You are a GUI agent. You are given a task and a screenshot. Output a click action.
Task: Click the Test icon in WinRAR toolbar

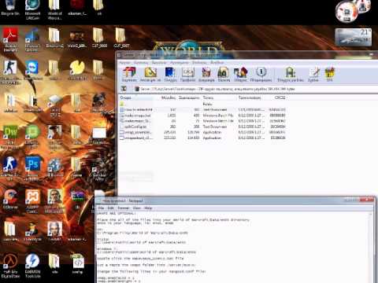170,75
